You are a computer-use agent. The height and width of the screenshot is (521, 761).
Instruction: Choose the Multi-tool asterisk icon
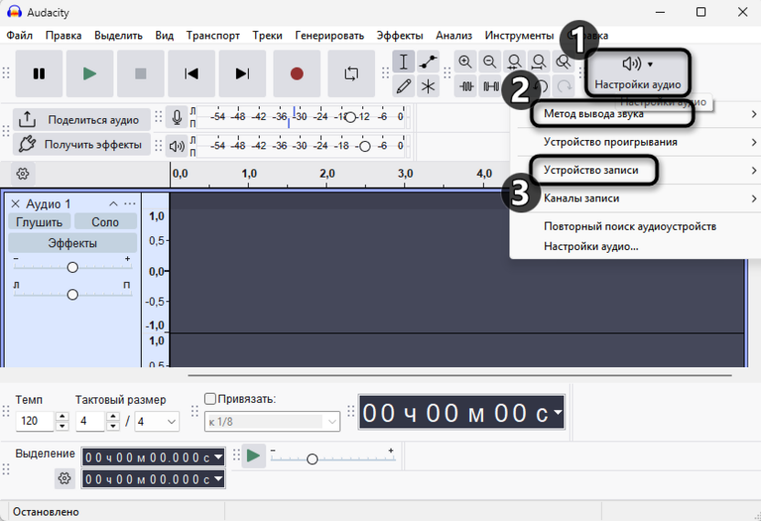tap(428, 86)
